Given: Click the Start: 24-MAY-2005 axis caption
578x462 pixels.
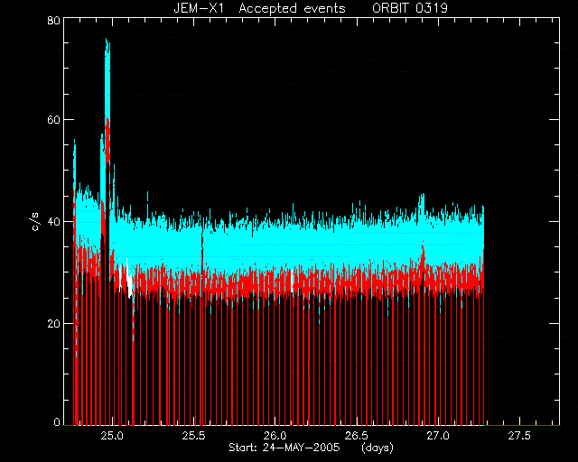Looking at the screenshot, I should (284, 448).
